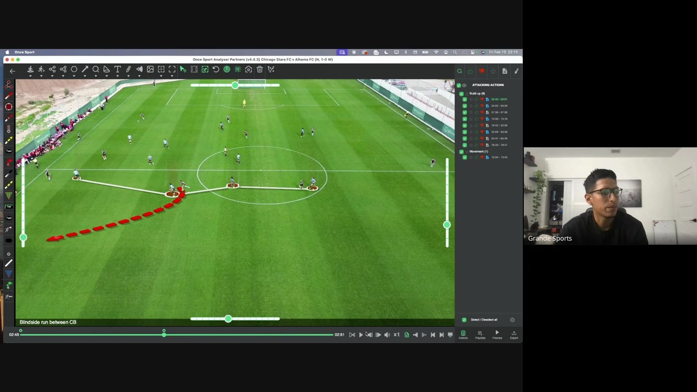Select the cone angle tool
This screenshot has height=392, width=697.
coord(107,69)
